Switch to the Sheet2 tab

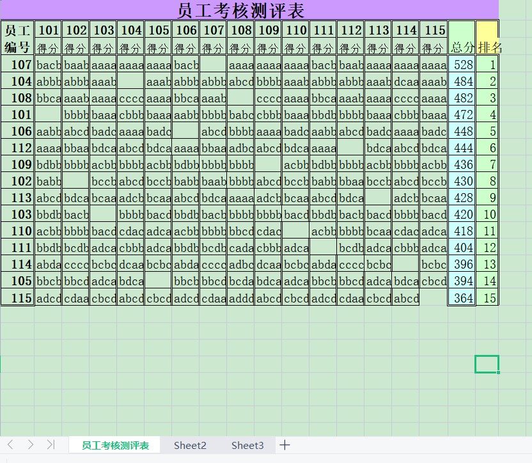click(190, 446)
